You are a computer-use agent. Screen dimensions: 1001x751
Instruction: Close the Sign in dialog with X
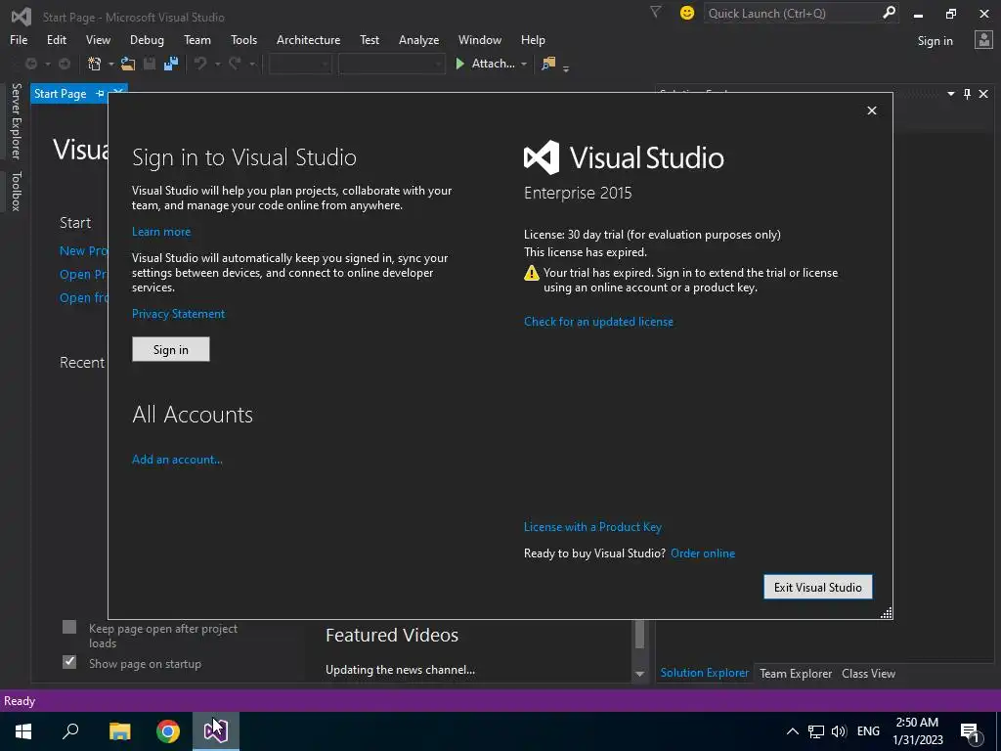tap(871, 110)
